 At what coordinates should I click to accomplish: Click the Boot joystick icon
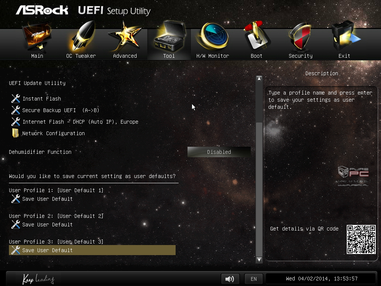[257, 36]
